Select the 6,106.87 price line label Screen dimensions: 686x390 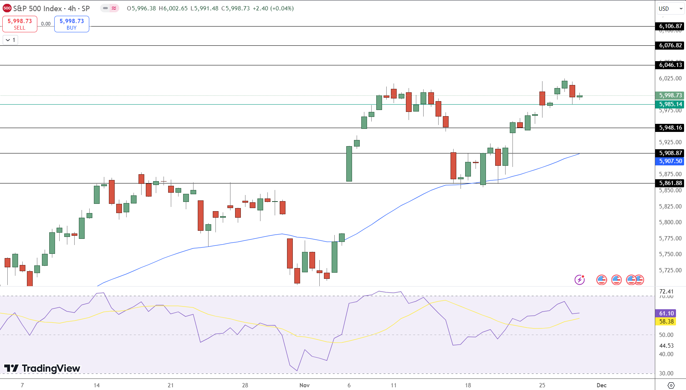pyautogui.click(x=670, y=26)
